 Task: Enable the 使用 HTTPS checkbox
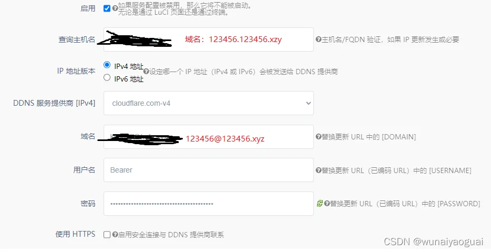107,235
